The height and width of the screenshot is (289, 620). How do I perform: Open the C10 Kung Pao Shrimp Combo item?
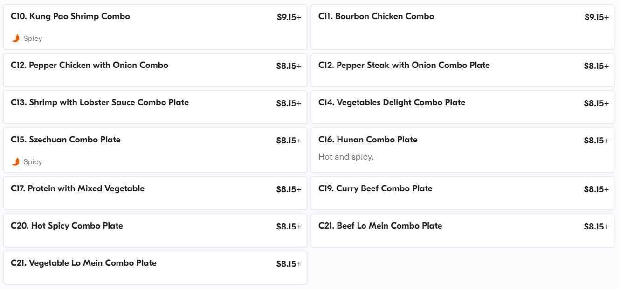click(x=70, y=16)
